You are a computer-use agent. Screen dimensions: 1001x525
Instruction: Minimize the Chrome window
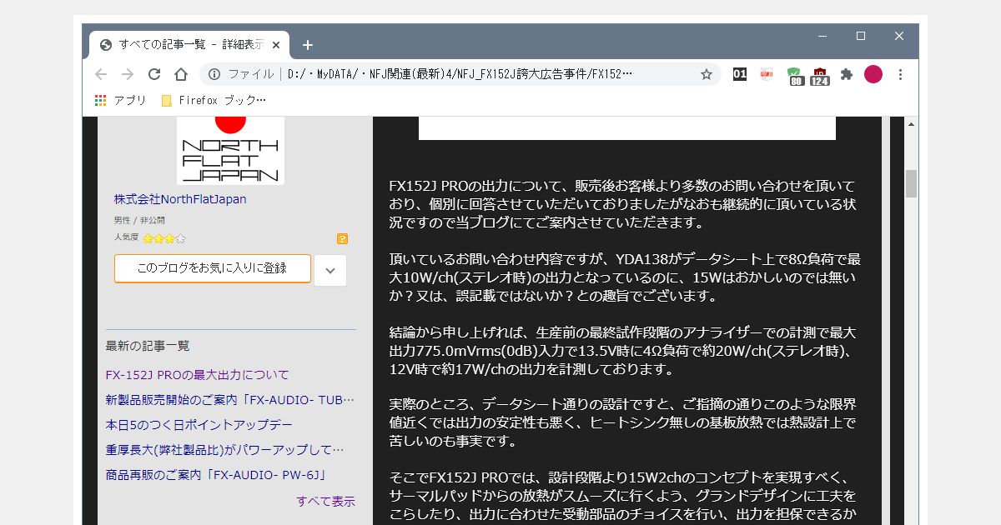(x=822, y=36)
